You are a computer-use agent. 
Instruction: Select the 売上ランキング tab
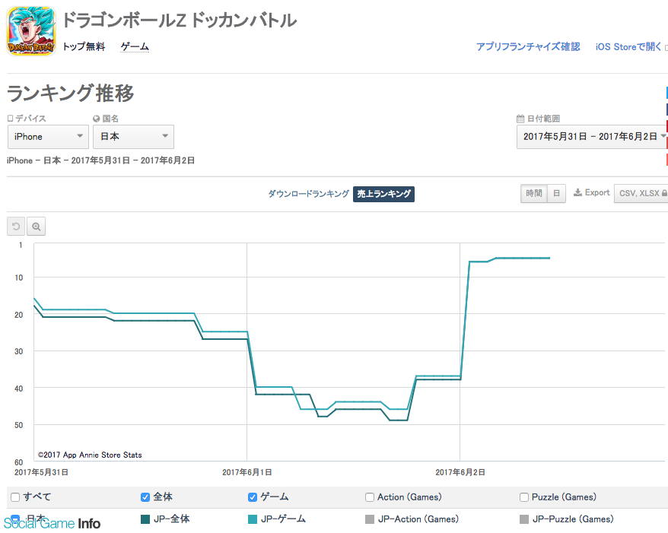(384, 194)
